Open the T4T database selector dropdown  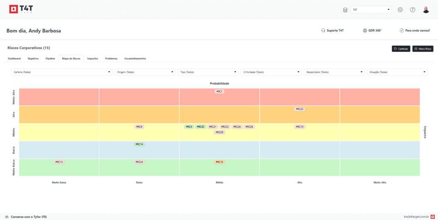[x=371, y=9]
